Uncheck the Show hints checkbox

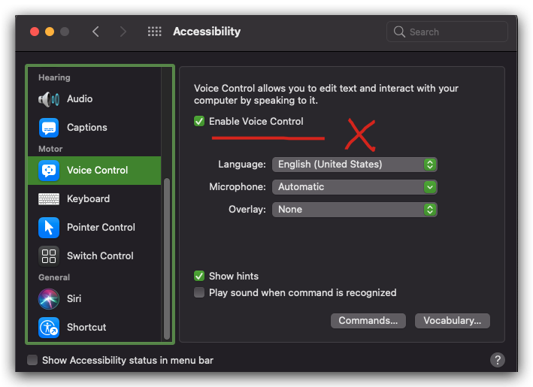[x=199, y=276]
